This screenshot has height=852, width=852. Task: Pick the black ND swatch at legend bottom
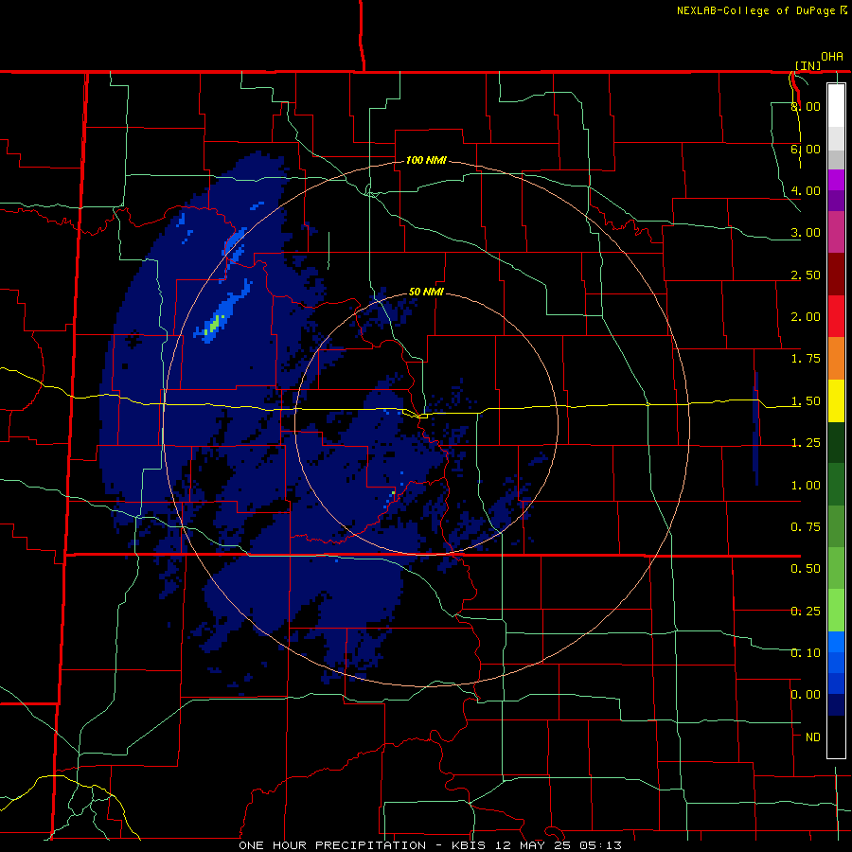coord(836,737)
